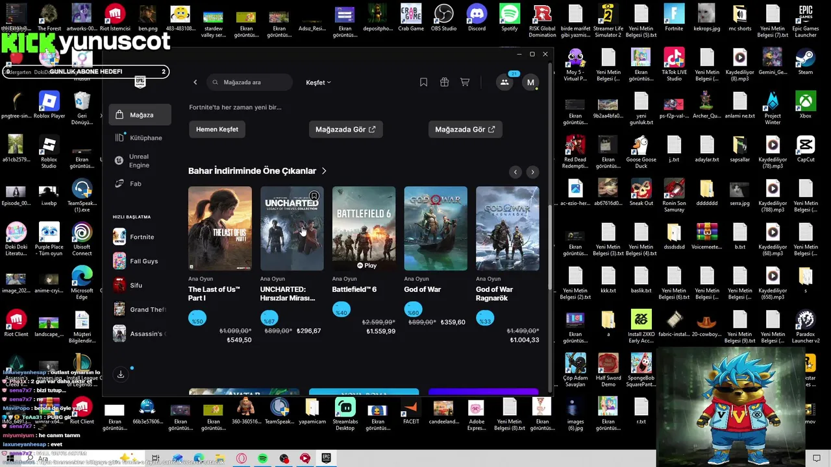Select the Roblox Studio desktop icon
This screenshot has height=467, width=831.
(49, 152)
